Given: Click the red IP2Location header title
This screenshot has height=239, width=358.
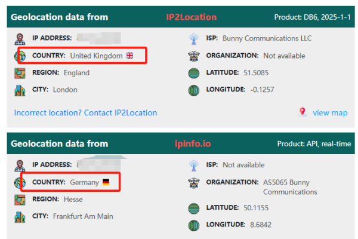Looking at the screenshot, I should pos(191,17).
